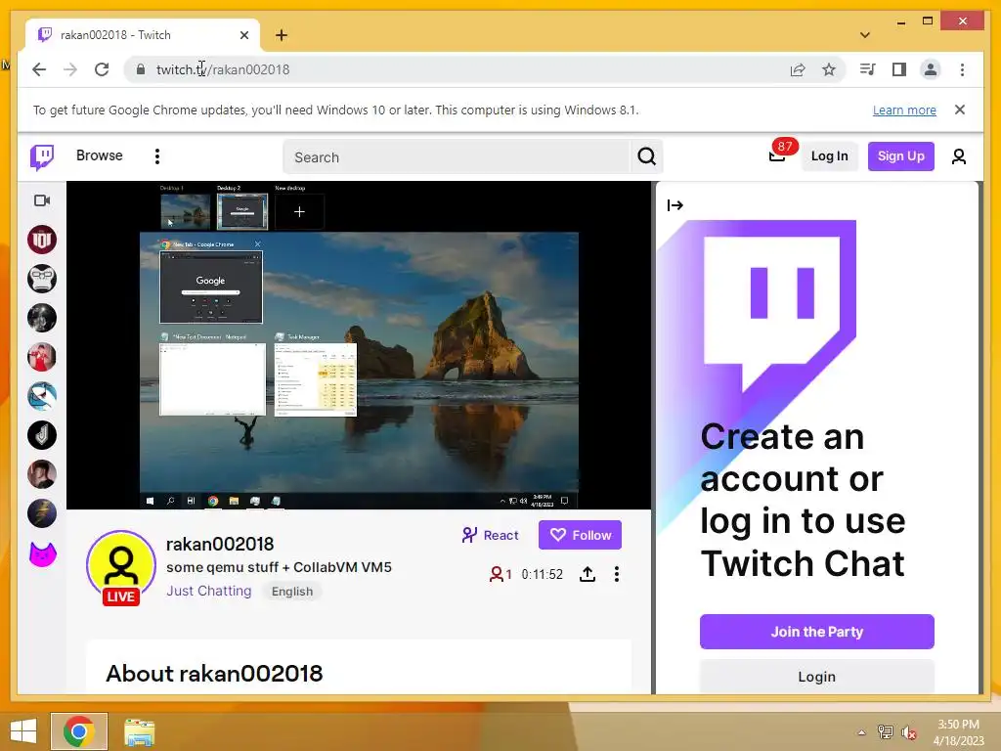The image size is (1001, 751).
Task: Open Chrome profile avatar button
Action: [x=931, y=69]
